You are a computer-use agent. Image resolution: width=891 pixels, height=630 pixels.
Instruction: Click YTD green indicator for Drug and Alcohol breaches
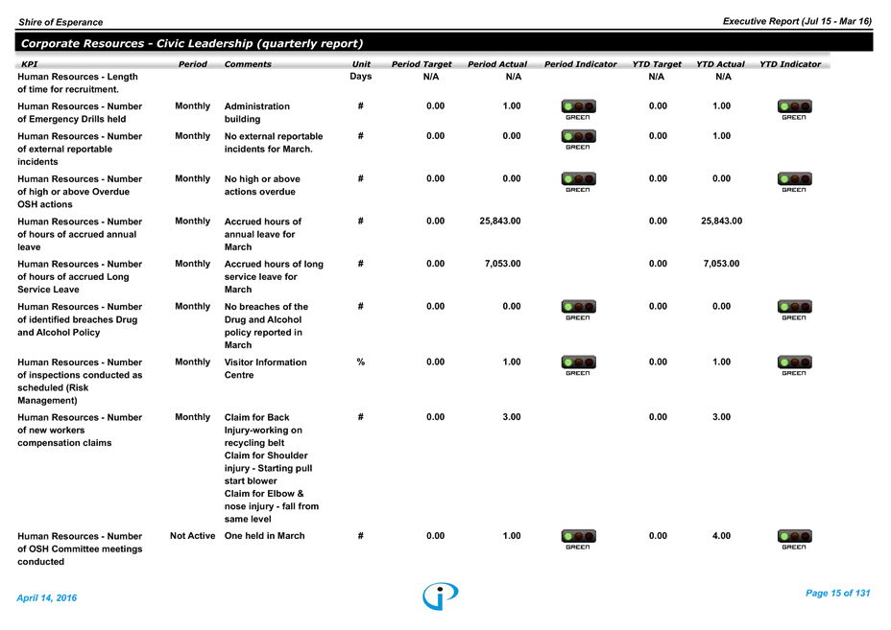[x=794, y=310]
